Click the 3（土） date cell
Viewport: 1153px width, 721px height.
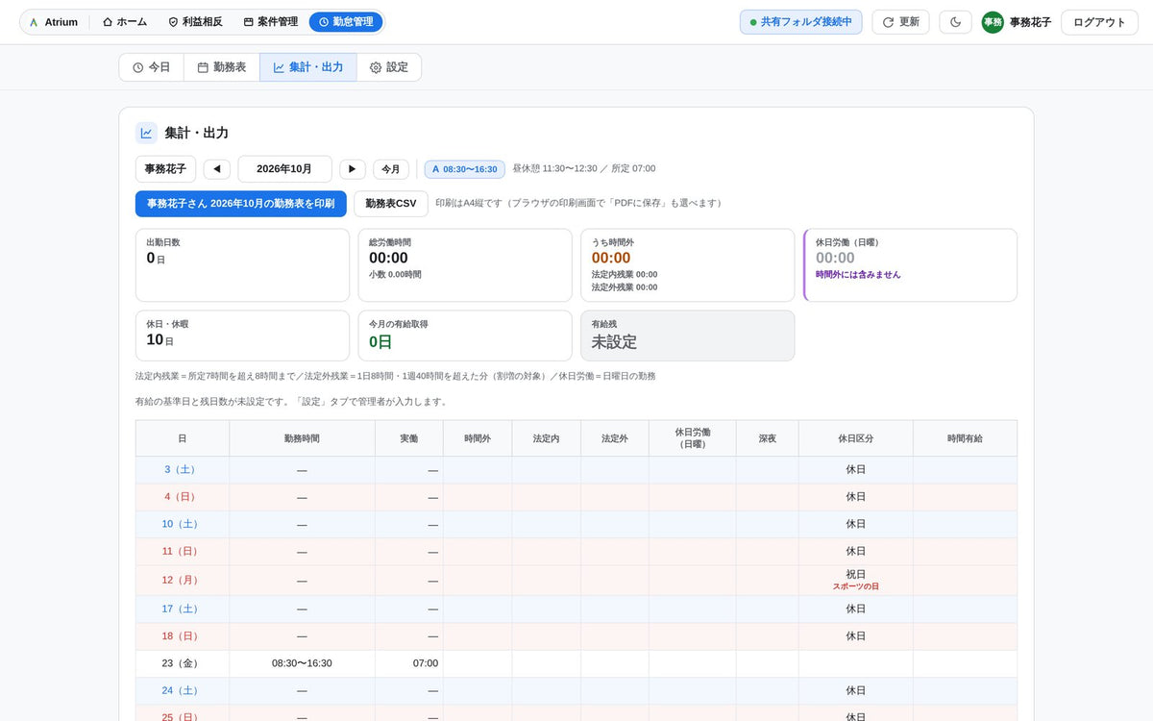tap(183, 470)
